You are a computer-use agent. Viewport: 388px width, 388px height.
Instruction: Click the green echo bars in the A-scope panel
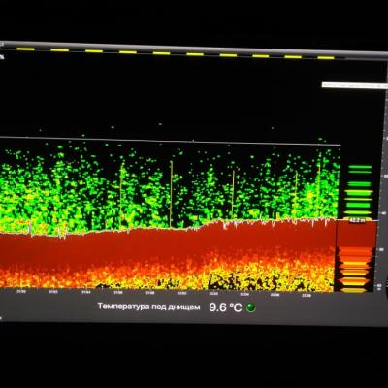click(x=360, y=190)
